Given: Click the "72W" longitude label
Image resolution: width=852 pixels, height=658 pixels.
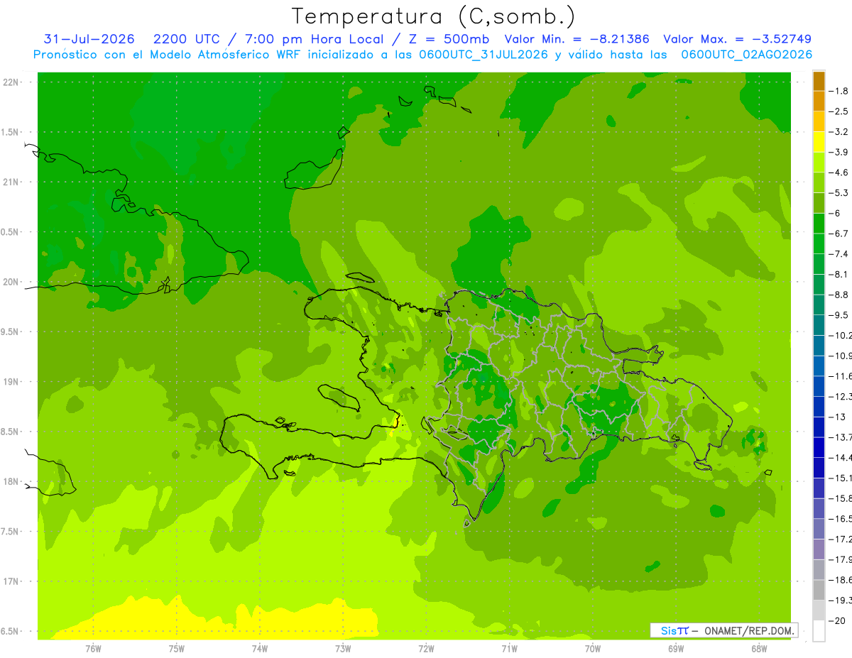Looking at the screenshot, I should click(x=426, y=648).
